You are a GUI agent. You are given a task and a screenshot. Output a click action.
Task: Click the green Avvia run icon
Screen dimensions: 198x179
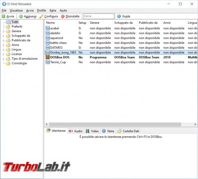(x=3, y=16)
